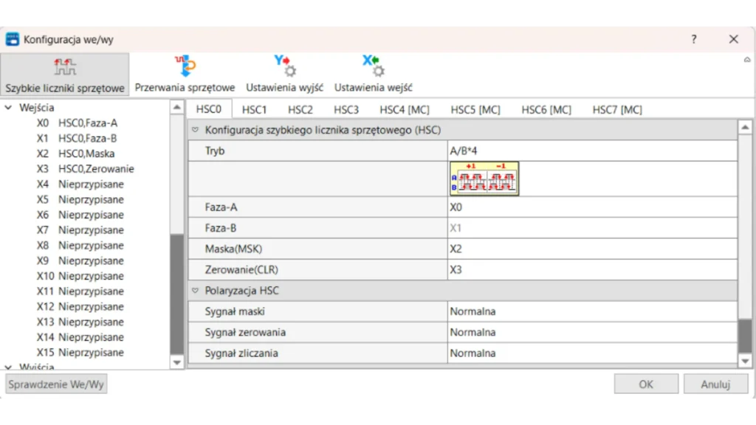Select input X0 HSC0,Faza-A in tree
The width and height of the screenshot is (756, 425).
[77, 123]
